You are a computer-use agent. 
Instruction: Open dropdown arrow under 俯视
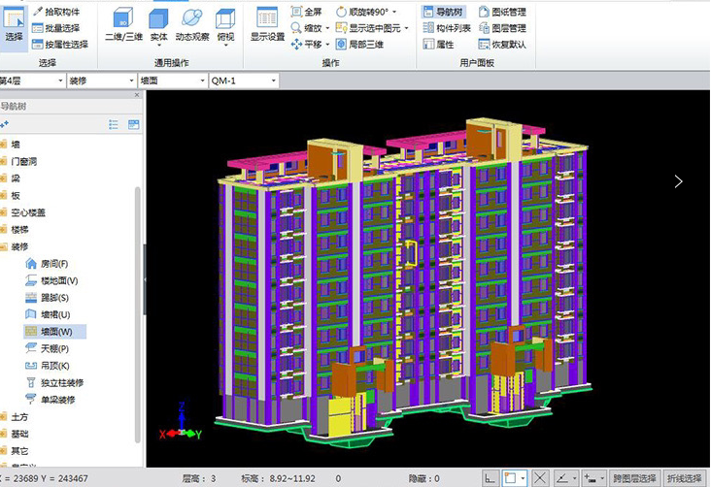point(225,46)
